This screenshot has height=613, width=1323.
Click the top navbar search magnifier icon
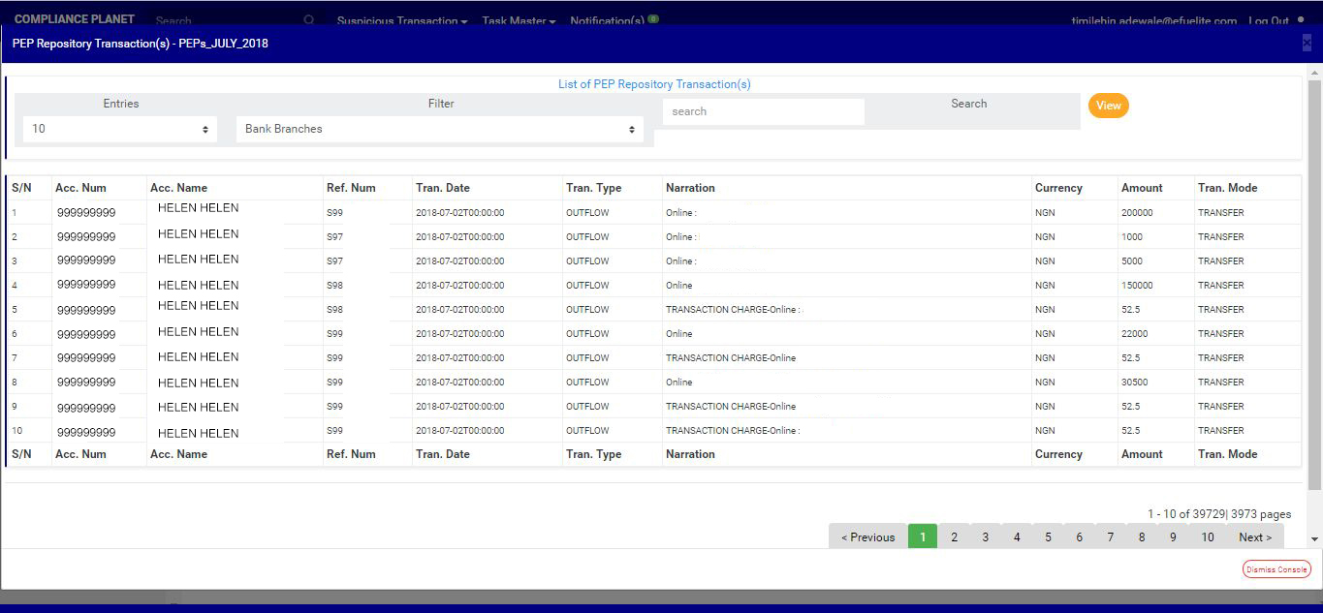pos(309,20)
